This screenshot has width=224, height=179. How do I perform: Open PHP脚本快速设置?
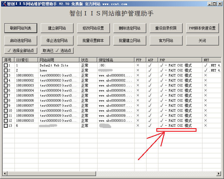point(202,28)
